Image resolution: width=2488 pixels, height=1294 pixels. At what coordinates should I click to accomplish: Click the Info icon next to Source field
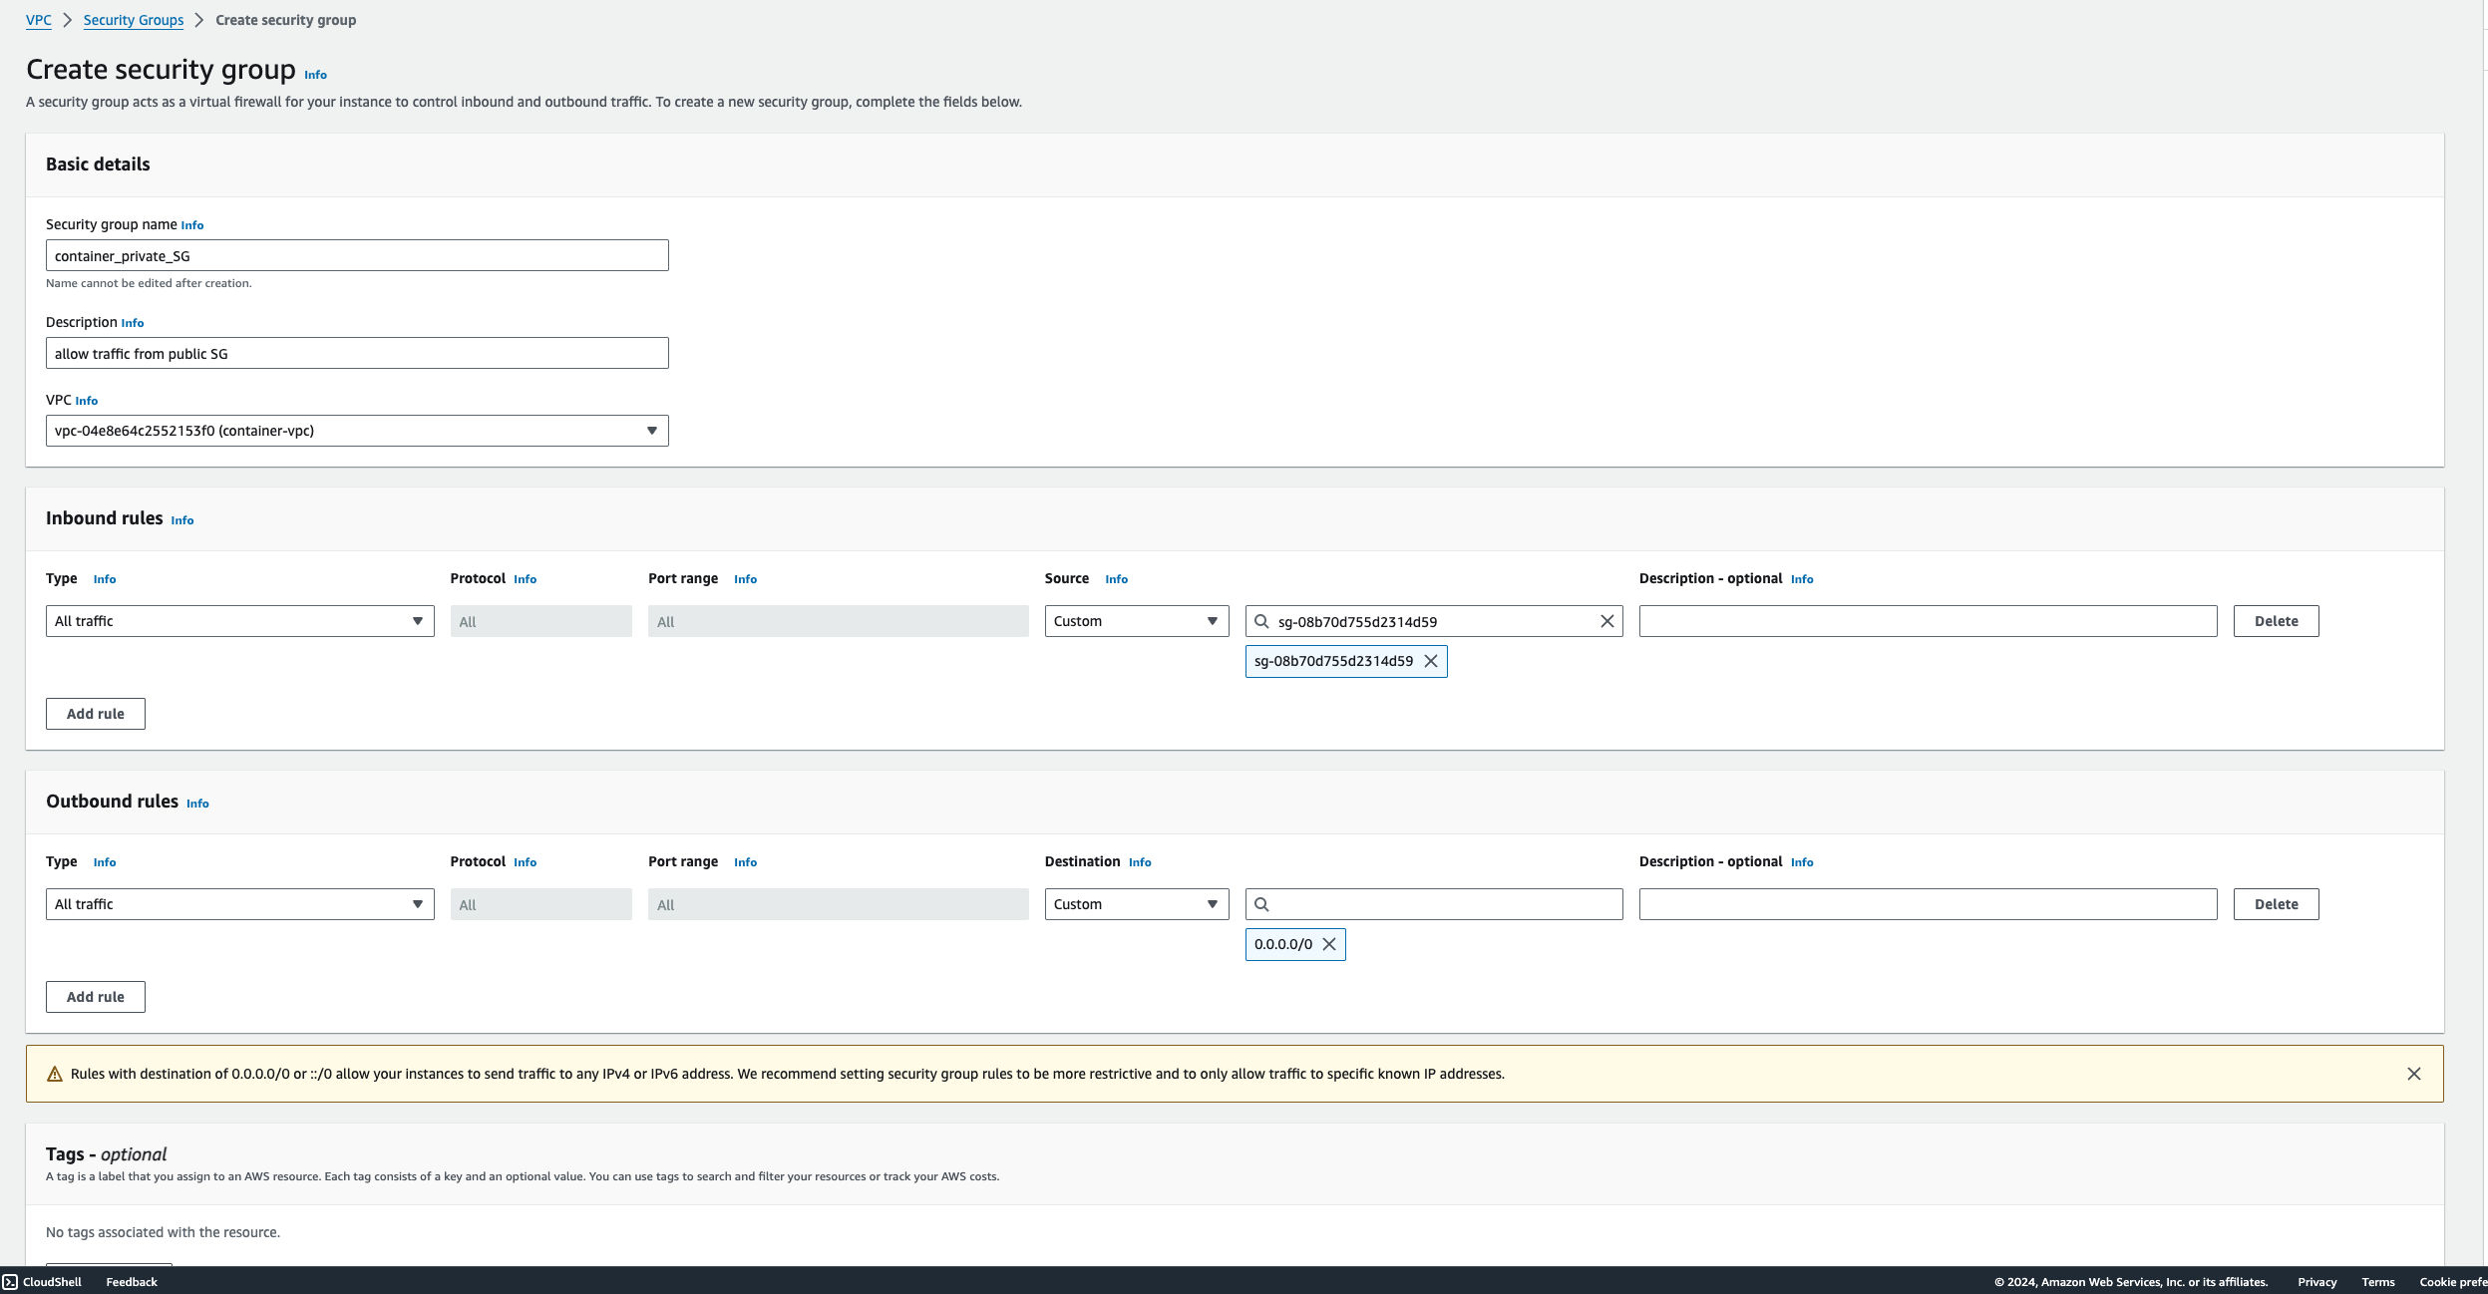coord(1114,579)
